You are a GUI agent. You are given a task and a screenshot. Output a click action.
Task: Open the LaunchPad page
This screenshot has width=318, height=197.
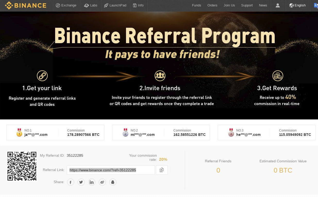click(115, 5)
